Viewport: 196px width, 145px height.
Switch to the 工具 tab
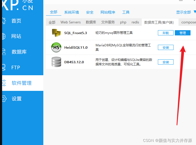pos(126,12)
